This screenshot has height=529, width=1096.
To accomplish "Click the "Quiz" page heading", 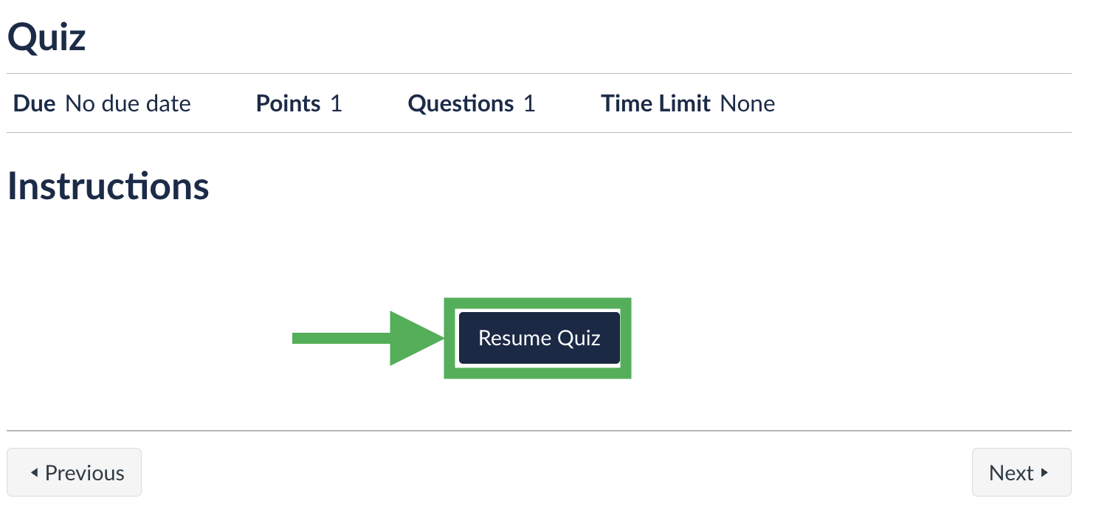I will 46,35.
